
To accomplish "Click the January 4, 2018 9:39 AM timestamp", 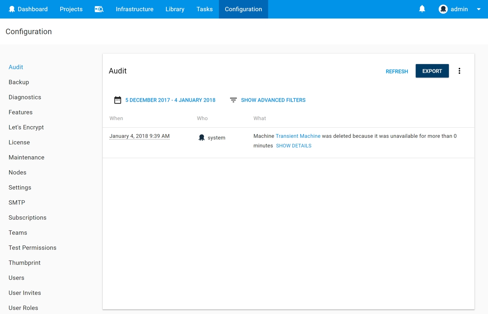I will tap(140, 136).
